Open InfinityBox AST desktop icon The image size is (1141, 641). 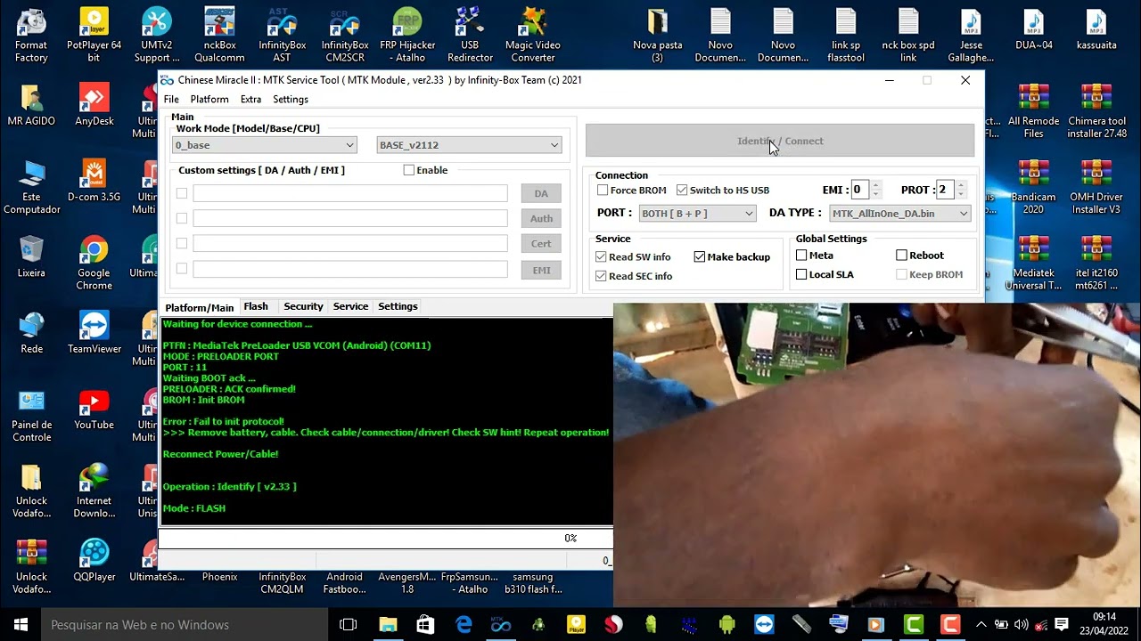[282, 36]
